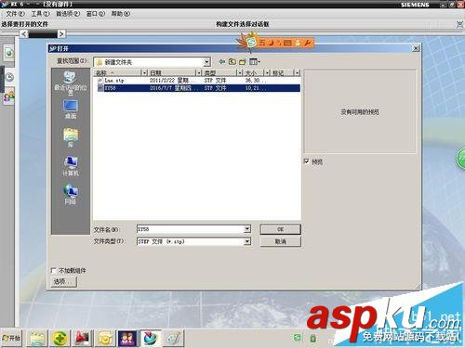This screenshot has height=348, width=465.
Task: Open the yellow mail taskbar icon
Action: coord(105,338)
